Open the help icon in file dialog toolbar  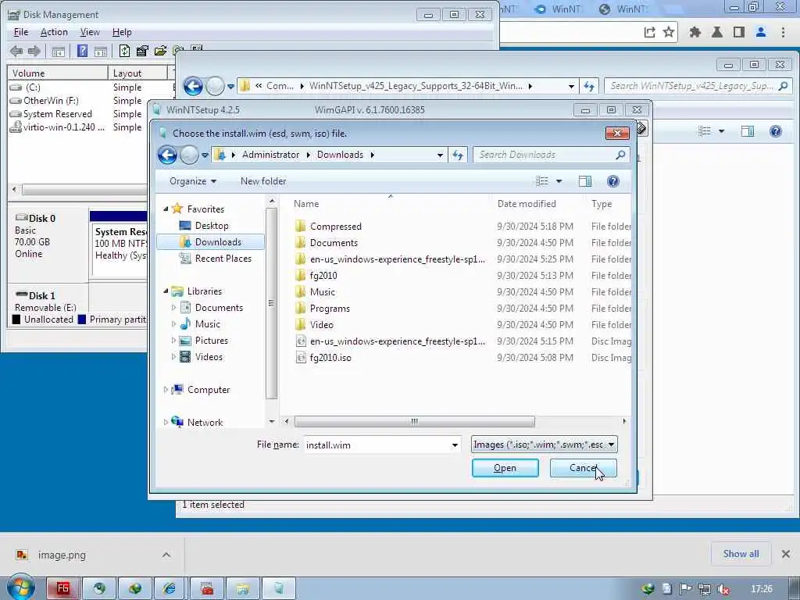[612, 181]
